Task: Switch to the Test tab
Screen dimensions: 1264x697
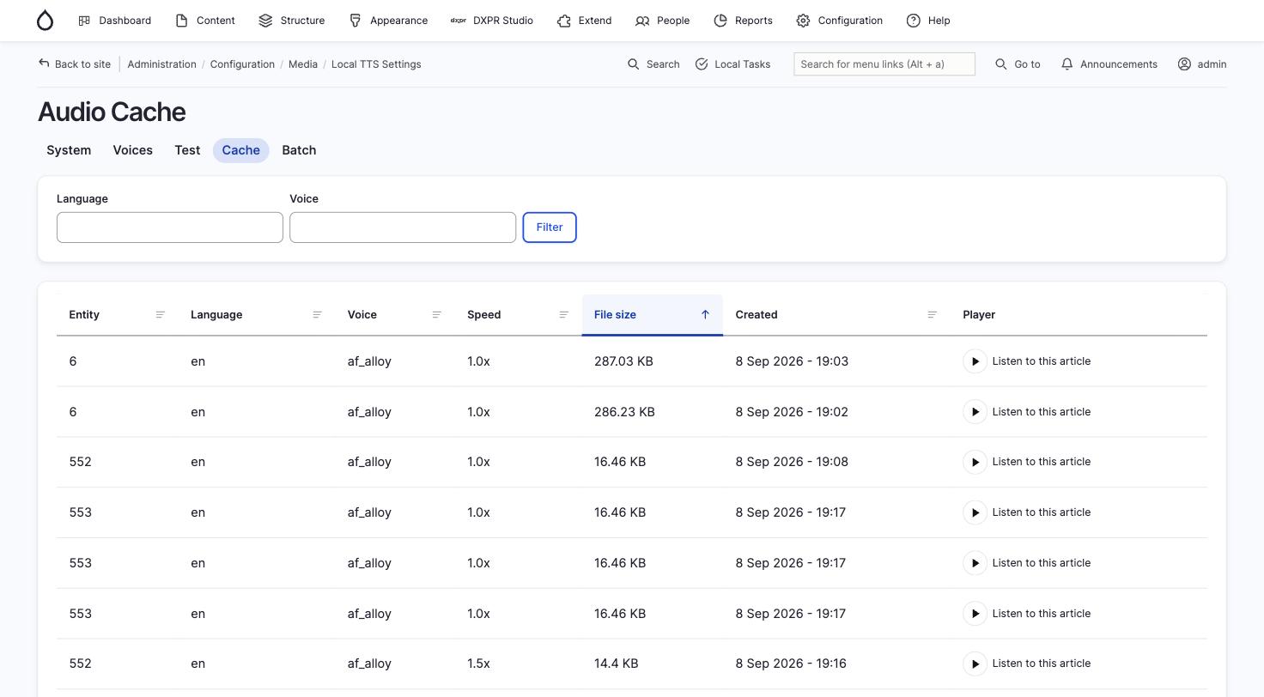Action: pyautogui.click(x=187, y=150)
